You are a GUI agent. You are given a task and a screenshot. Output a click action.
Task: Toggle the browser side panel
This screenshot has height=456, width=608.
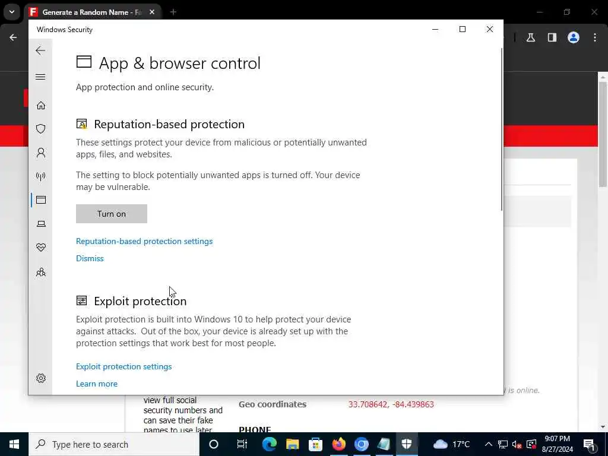tap(552, 37)
